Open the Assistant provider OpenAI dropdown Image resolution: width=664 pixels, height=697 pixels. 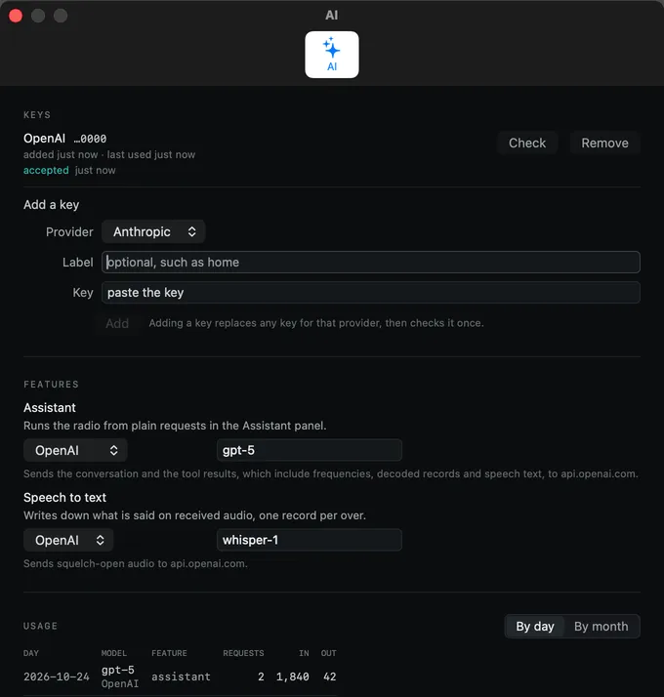(x=75, y=450)
